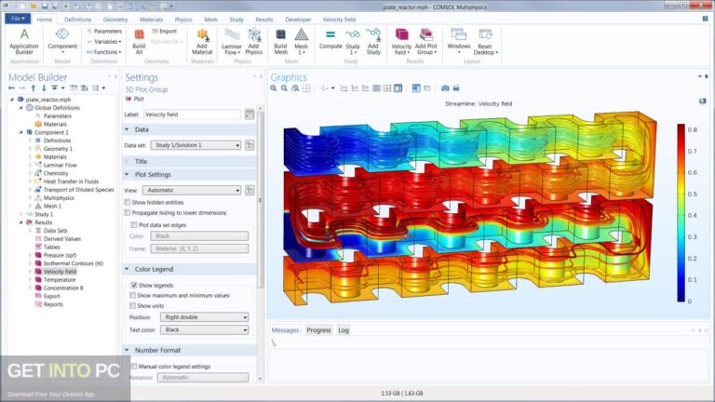Open the View dropdown set to Automatic
Image resolution: width=715 pixels, height=402 pixels.
(x=192, y=190)
